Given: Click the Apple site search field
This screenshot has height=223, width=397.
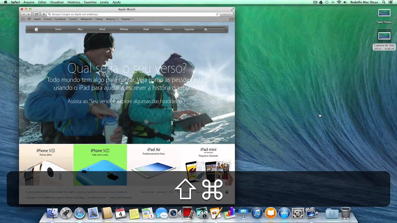Looking at the screenshot, I should (x=215, y=29).
